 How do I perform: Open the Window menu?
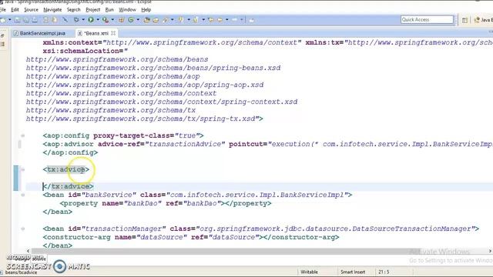(x=127, y=10)
